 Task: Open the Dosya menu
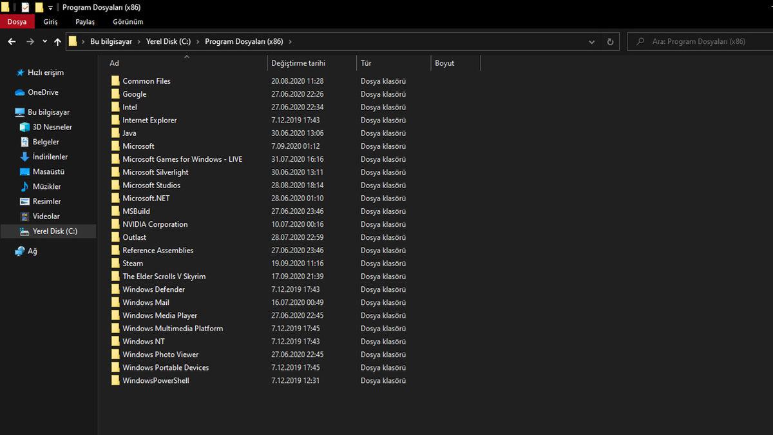(x=17, y=21)
